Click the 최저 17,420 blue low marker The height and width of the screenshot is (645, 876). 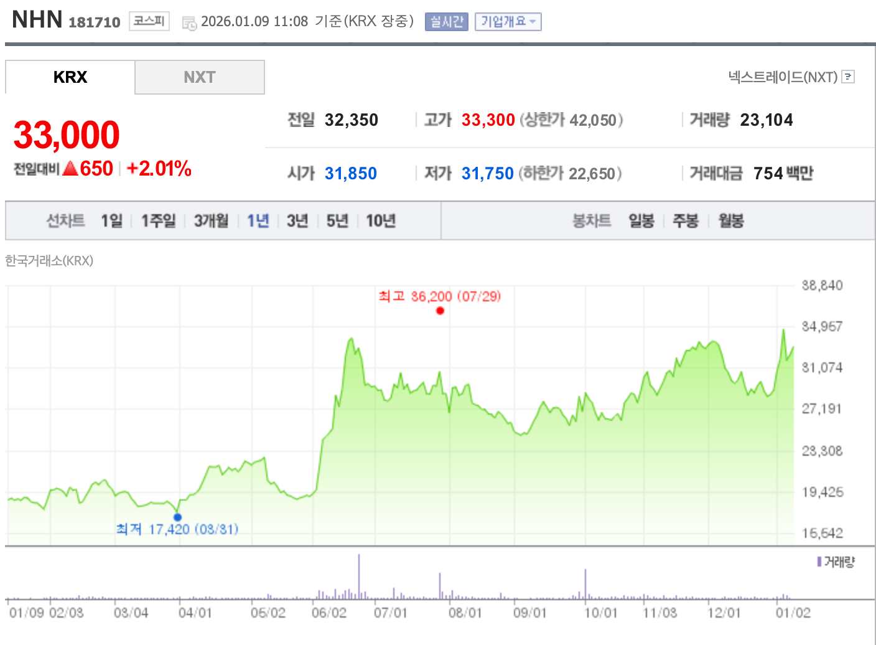click(x=178, y=516)
